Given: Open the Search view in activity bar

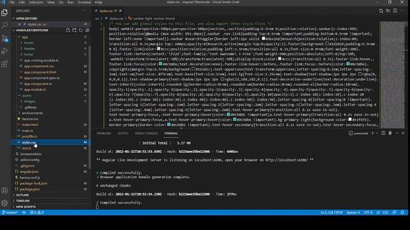Looking at the screenshot, I should click(x=4, y=26).
